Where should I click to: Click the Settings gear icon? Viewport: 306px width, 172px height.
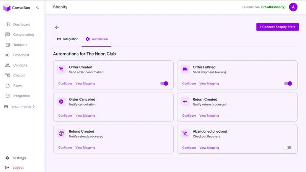(x=7, y=158)
